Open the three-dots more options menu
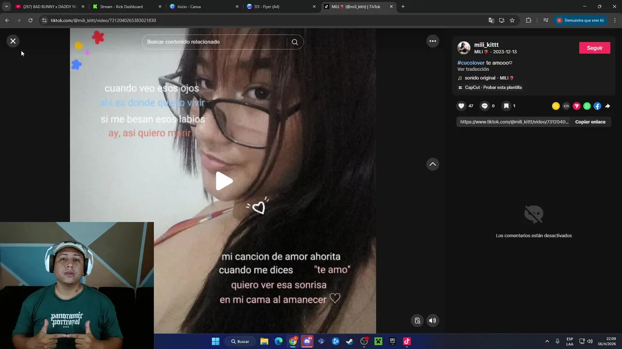 (432, 41)
